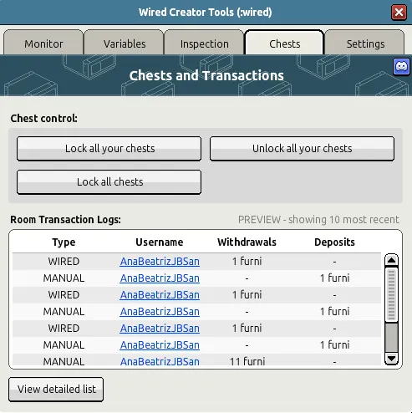This screenshot has width=412, height=413.
Task: Open AnaBeatrizJBSan link in second MANUAL row
Action: [x=160, y=312]
